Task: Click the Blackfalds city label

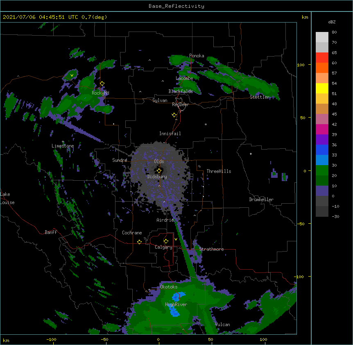Action: 181,91
